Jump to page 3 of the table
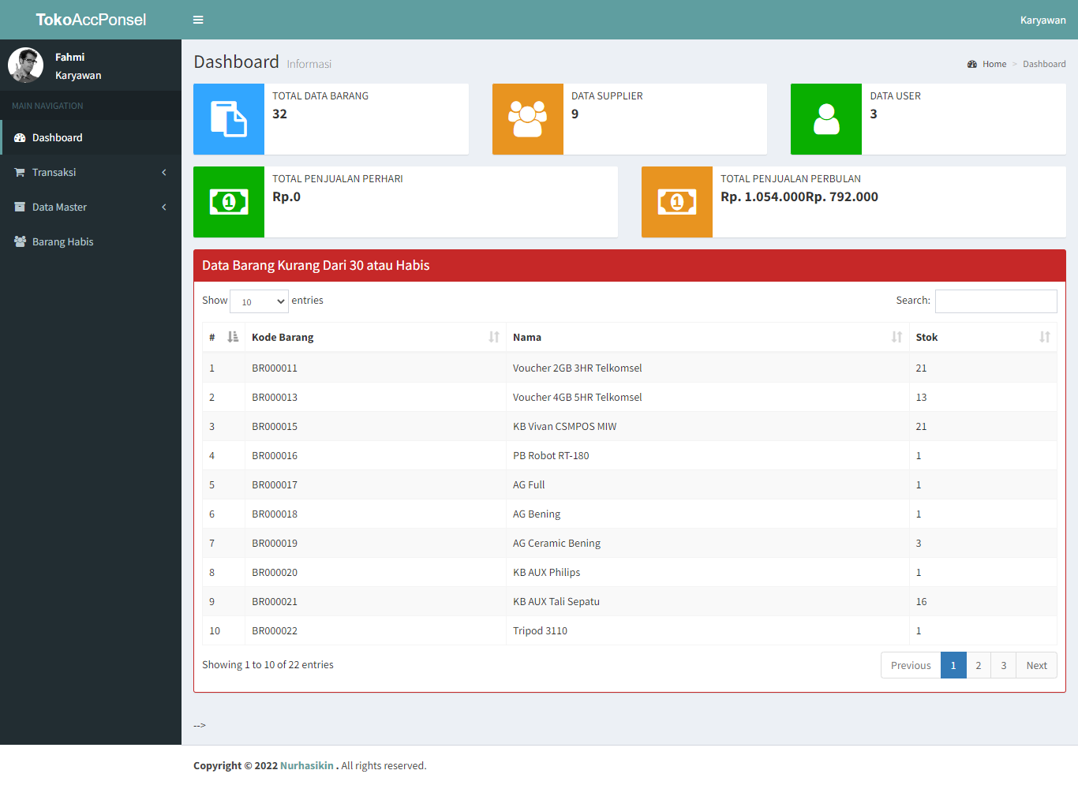Screen dimensions: 1078x785 1003,665
